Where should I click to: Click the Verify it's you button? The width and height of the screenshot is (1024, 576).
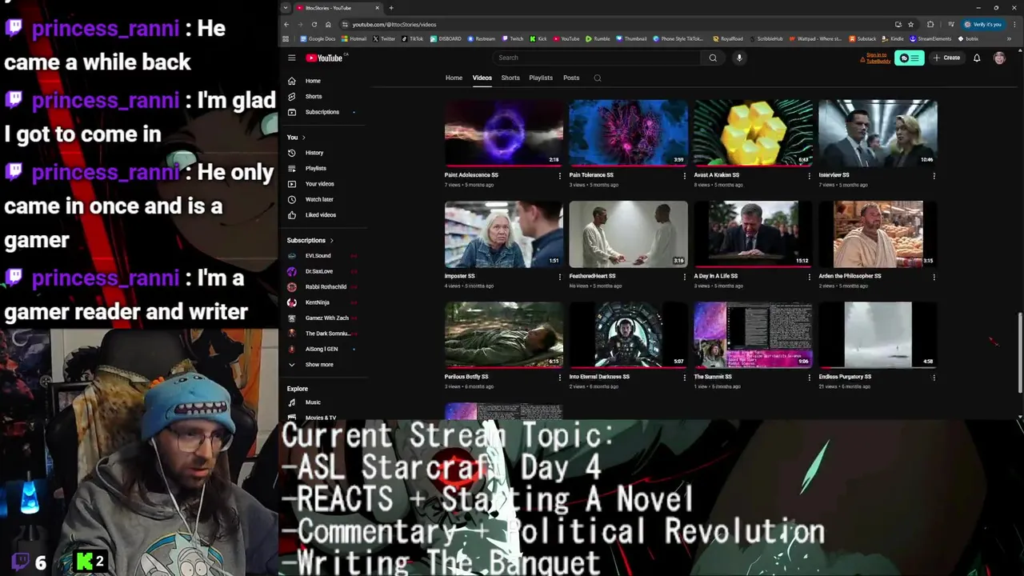click(982, 24)
